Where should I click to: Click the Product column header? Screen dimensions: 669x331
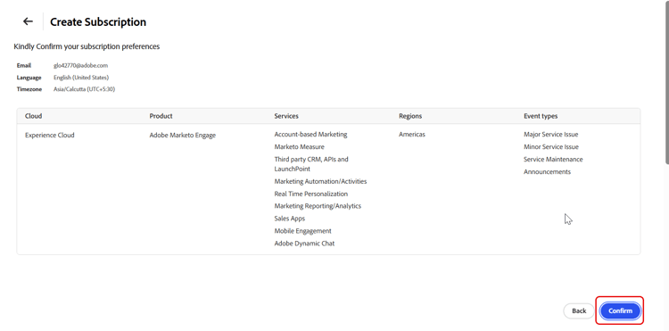click(x=161, y=116)
